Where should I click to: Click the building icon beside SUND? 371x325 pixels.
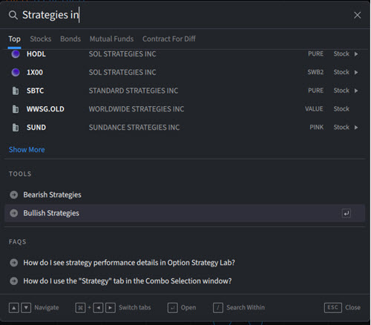pos(16,128)
